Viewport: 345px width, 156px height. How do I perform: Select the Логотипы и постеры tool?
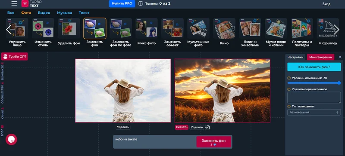click(x=301, y=33)
